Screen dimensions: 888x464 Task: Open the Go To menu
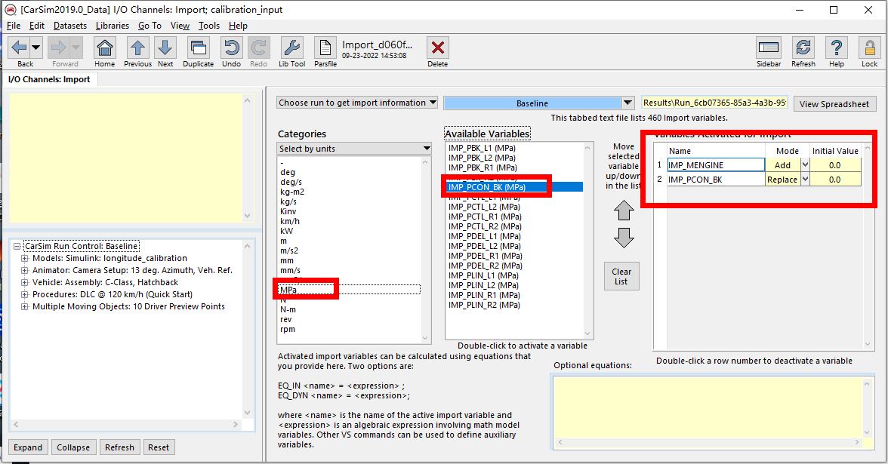pos(150,26)
